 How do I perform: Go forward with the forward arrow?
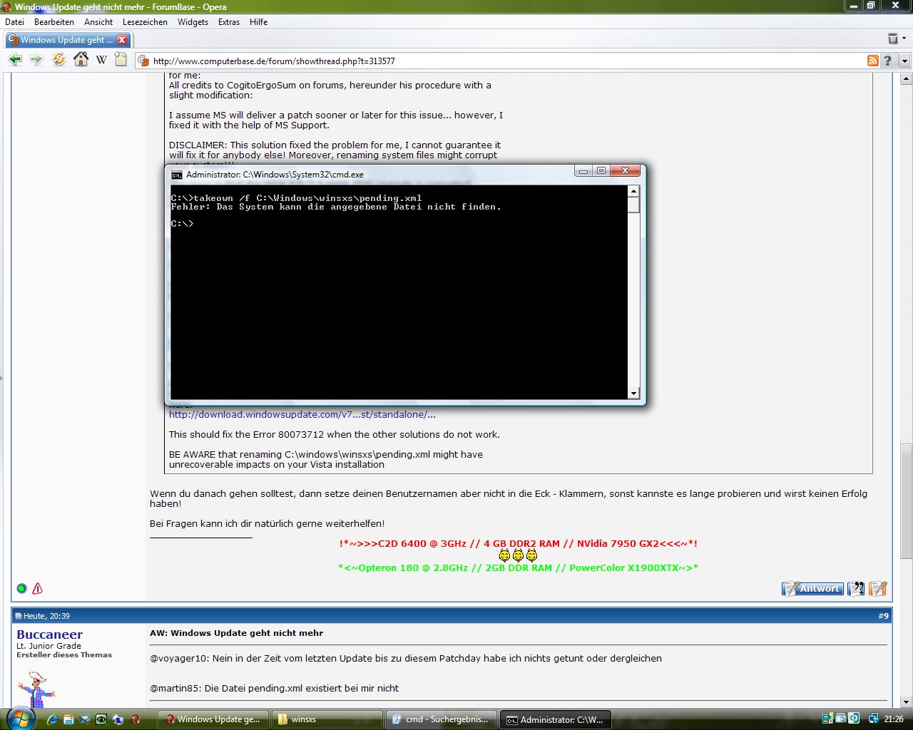[36, 60]
